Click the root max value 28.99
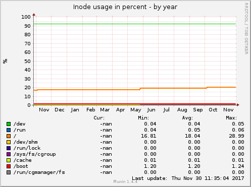251x187 pixels. [236, 136]
